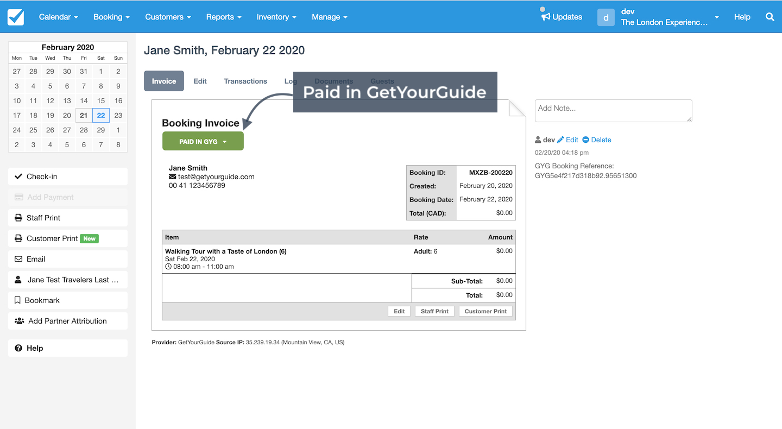Click the pencil icon beside Edit note

tap(560, 140)
